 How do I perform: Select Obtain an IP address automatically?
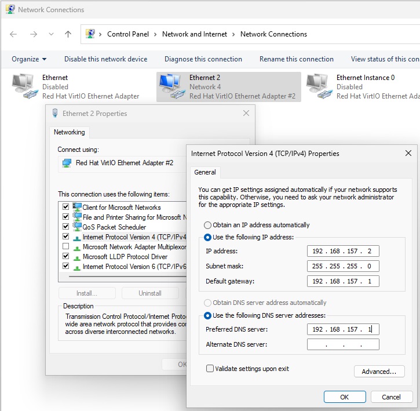[257, 225]
